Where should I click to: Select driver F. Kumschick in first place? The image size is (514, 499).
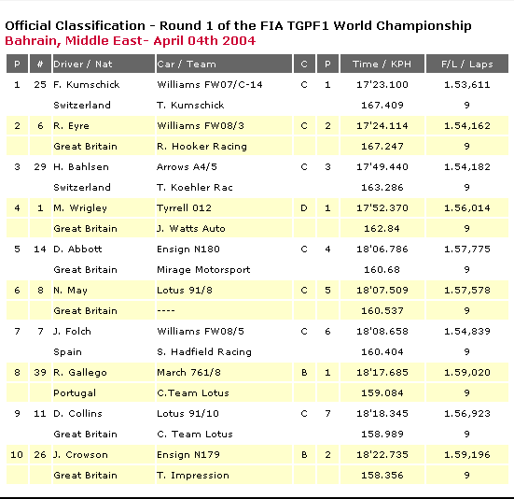point(87,85)
